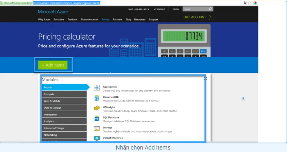
Task: Click the bookmark star icon in address bar
Action: coord(249,3)
